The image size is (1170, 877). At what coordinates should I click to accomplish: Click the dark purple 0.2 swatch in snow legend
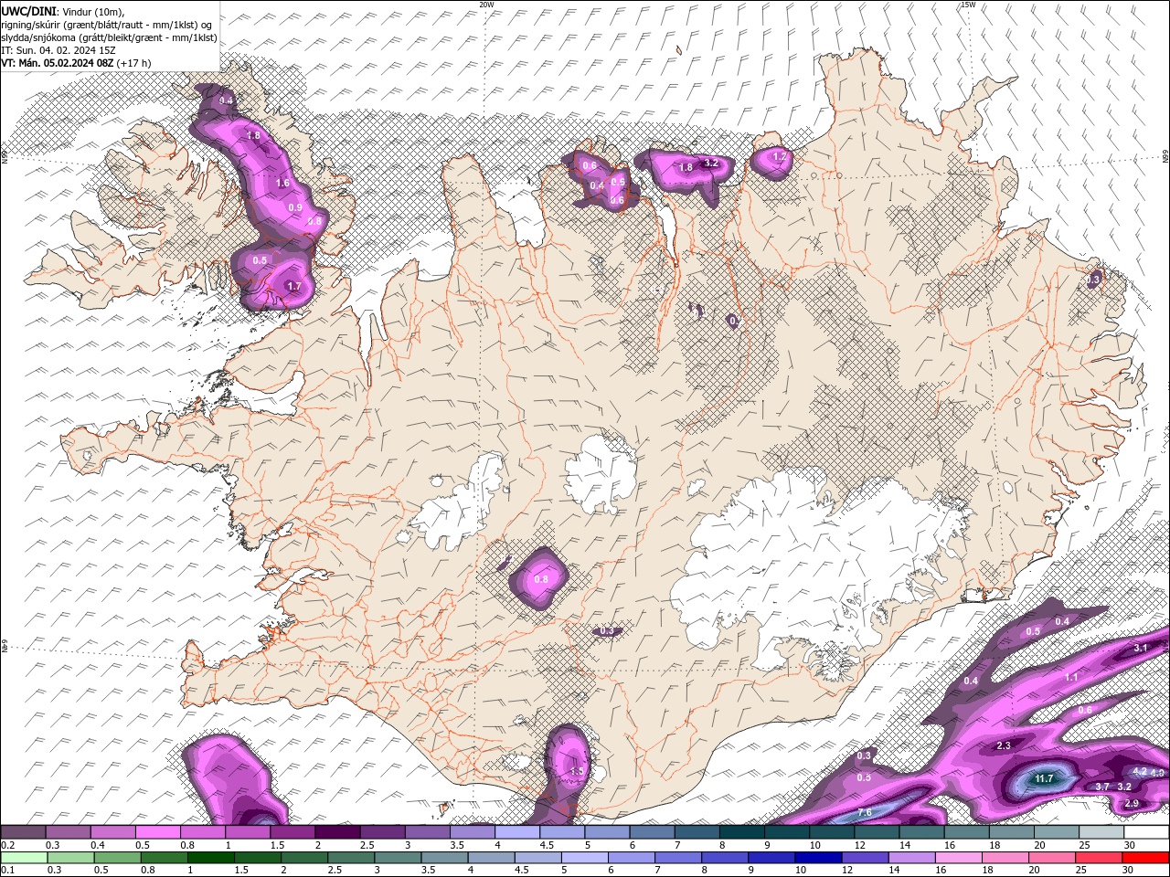(x=24, y=832)
